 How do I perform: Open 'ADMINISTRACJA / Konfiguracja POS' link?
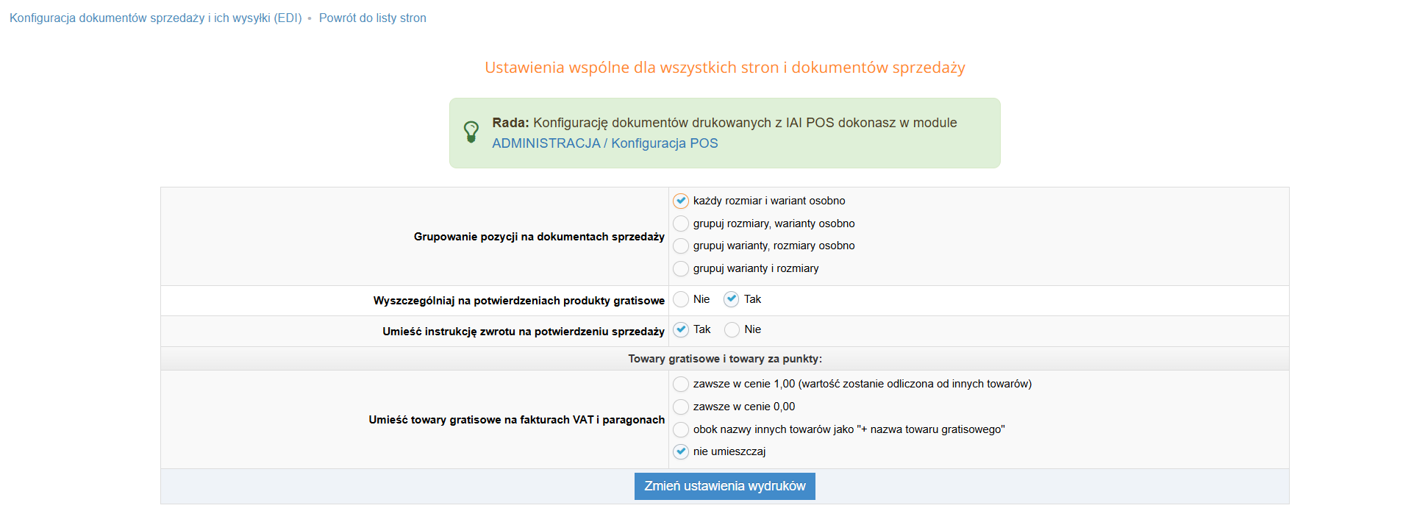(x=605, y=143)
